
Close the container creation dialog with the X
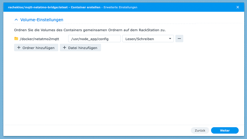(237, 7)
